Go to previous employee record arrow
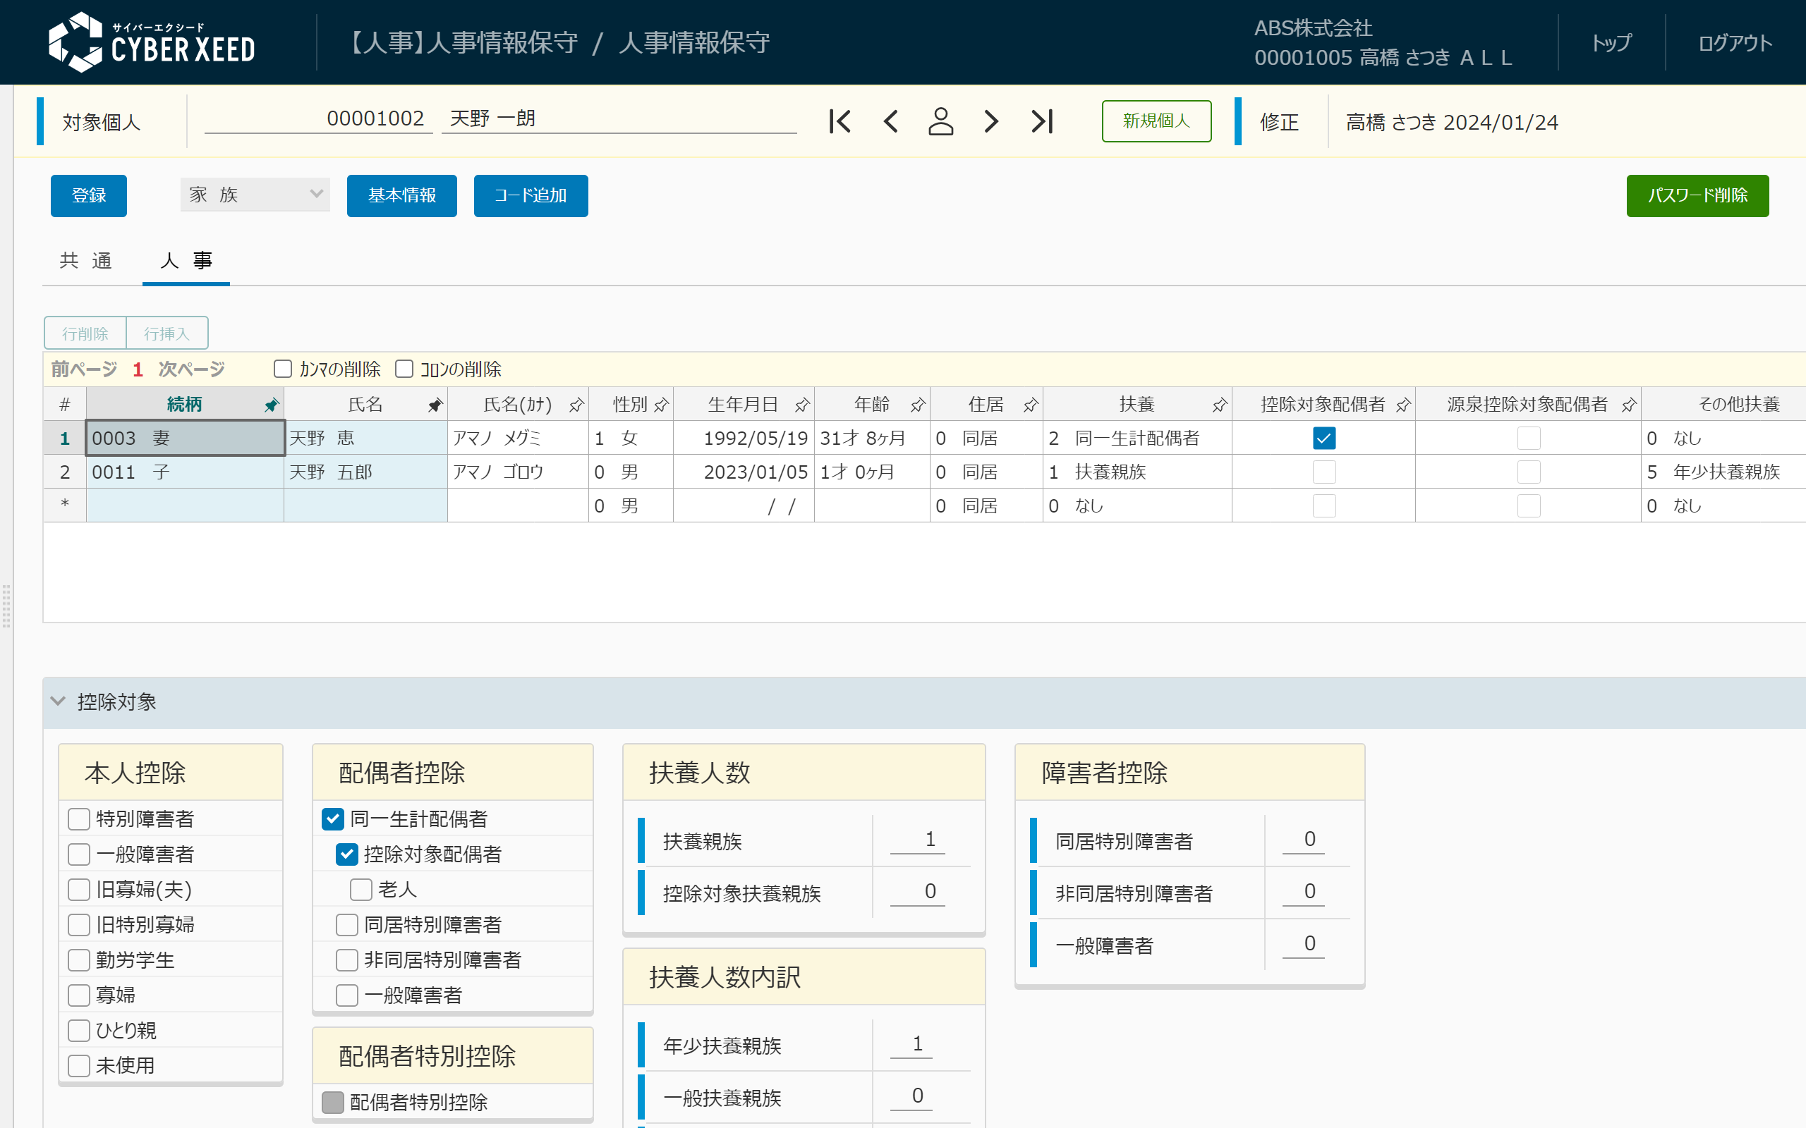Viewport: 1806px width, 1128px height. (890, 121)
